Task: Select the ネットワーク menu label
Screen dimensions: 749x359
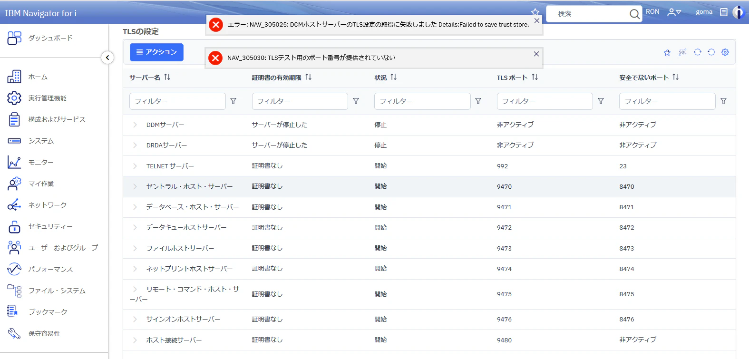Action: (x=48, y=205)
